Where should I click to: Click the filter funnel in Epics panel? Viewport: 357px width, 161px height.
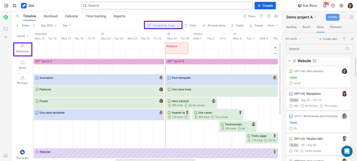point(344,39)
